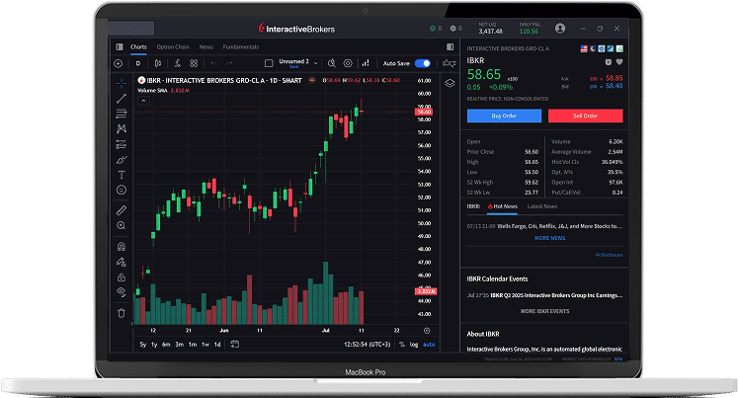Screen dimensions: 739x398
Task: Select the trend line drawing tool
Action: coord(122,99)
